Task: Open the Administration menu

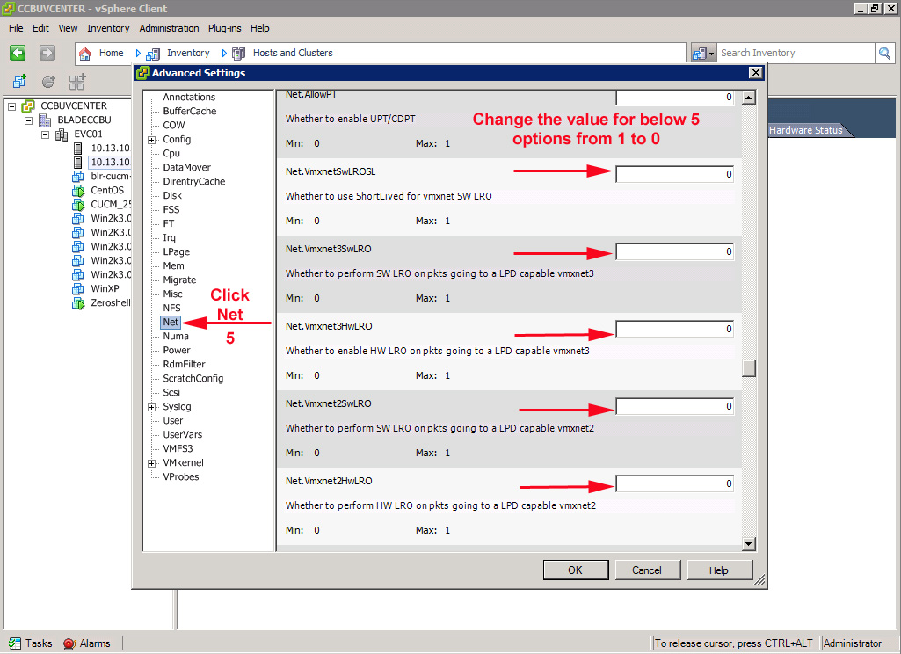Action: 169,28
